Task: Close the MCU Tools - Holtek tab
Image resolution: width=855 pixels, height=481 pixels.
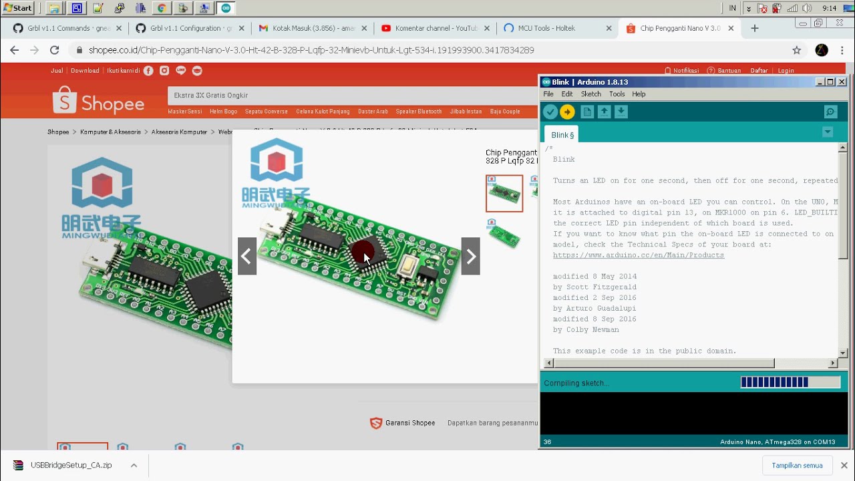Action: click(609, 28)
